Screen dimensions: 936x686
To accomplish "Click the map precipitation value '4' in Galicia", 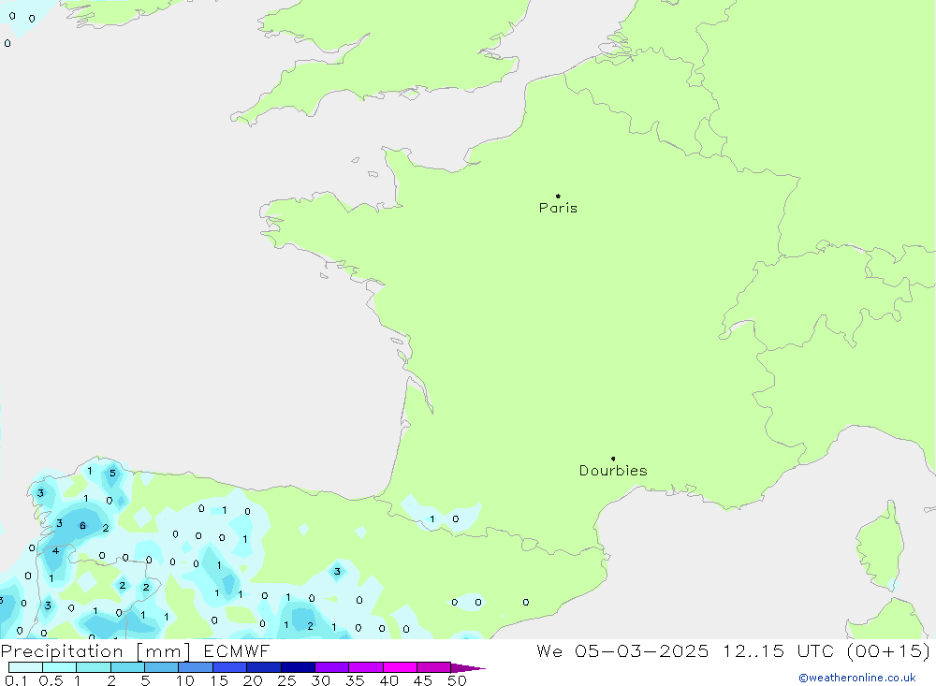I will tap(55, 551).
